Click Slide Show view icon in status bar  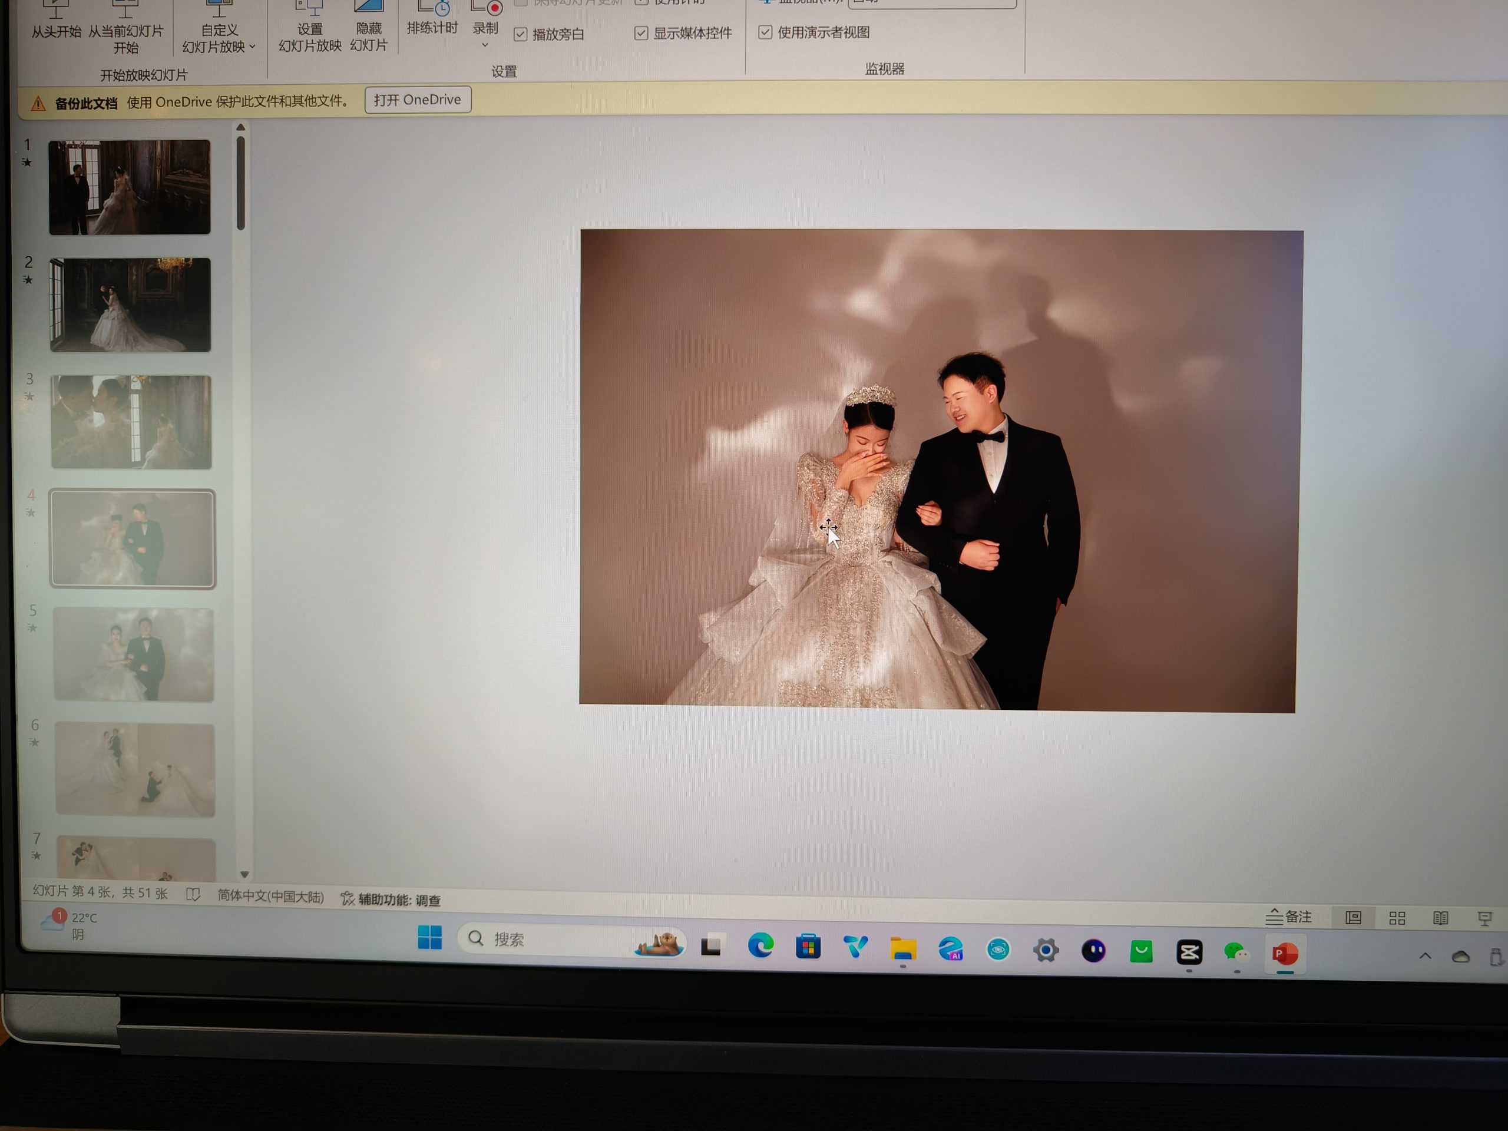pos(1484,919)
